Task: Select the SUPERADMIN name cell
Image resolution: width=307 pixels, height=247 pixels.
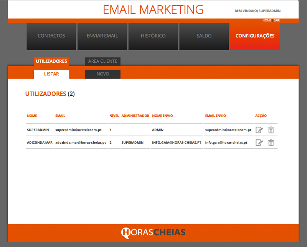Action: tap(38, 130)
